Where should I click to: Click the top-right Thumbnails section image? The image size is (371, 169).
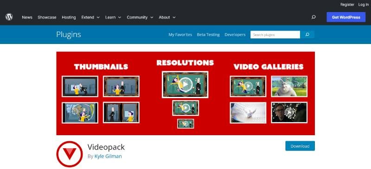click(121, 86)
